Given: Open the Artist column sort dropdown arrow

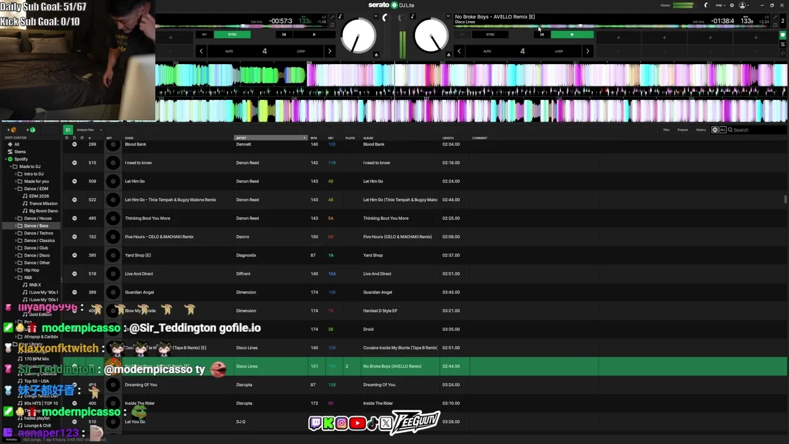Looking at the screenshot, I should pos(305,138).
